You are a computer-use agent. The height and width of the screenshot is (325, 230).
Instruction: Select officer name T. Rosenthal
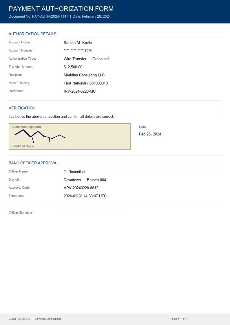74,172
